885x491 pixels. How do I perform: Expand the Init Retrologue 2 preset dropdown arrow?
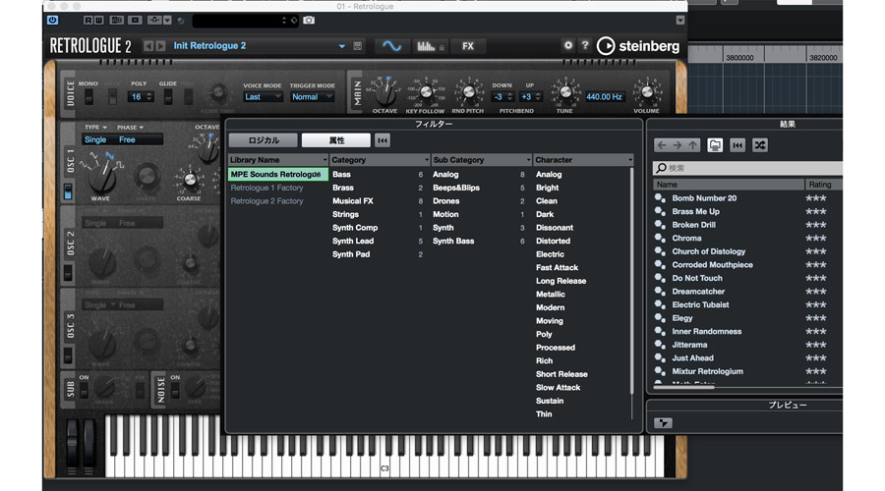pos(342,46)
